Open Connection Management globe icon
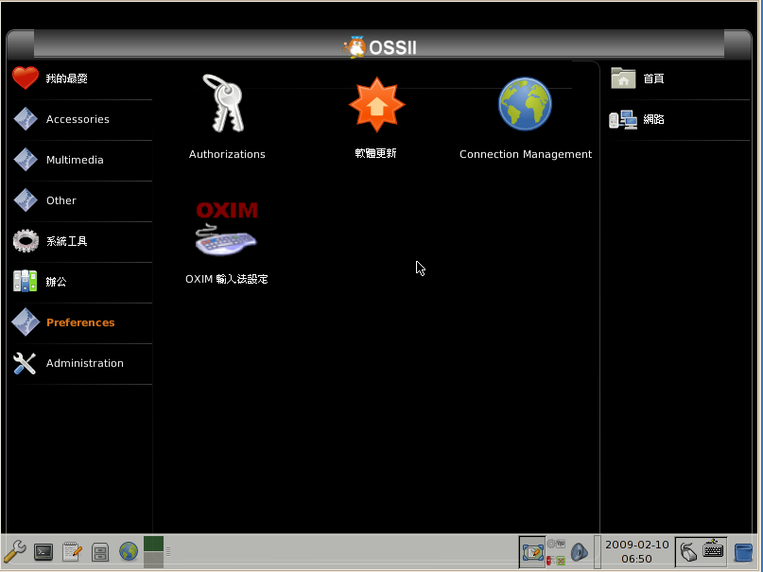 pyautogui.click(x=525, y=104)
